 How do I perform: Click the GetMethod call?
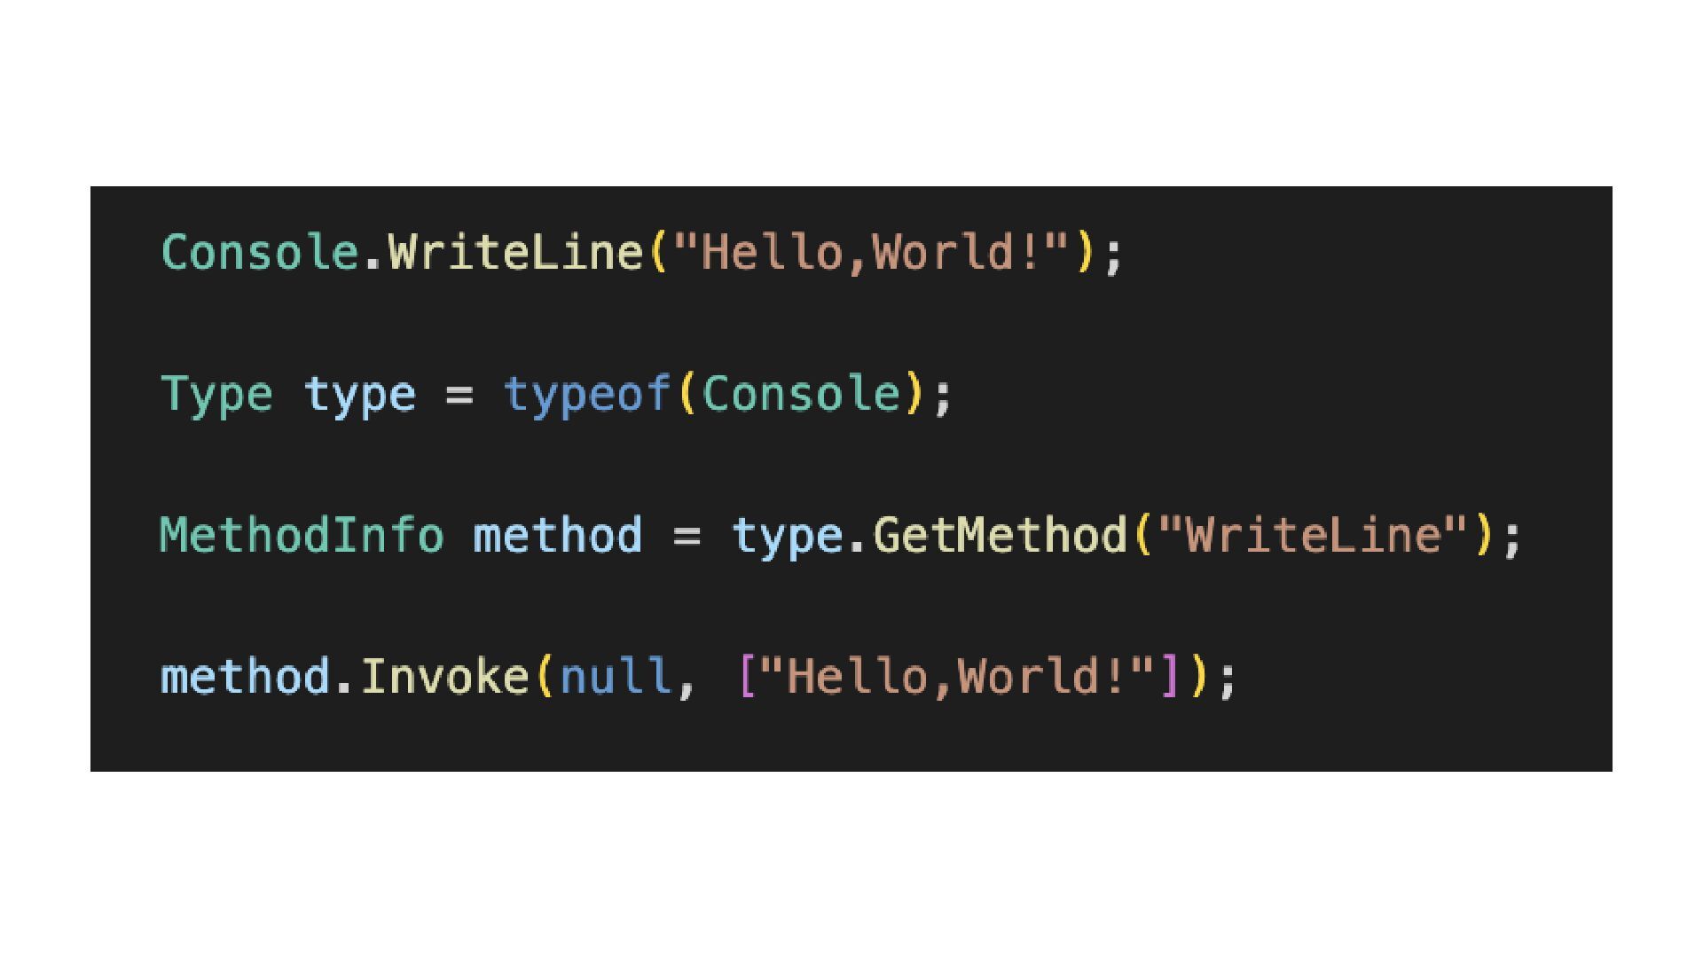coord(1000,536)
